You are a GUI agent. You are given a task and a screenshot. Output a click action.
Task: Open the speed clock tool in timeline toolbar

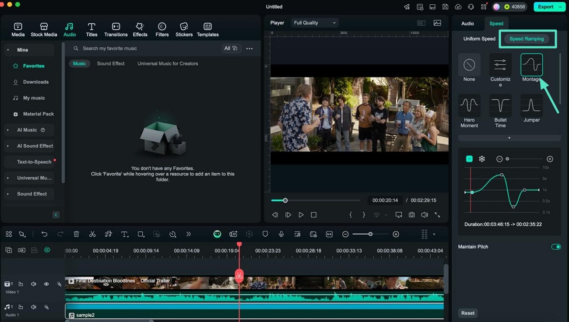point(172,234)
